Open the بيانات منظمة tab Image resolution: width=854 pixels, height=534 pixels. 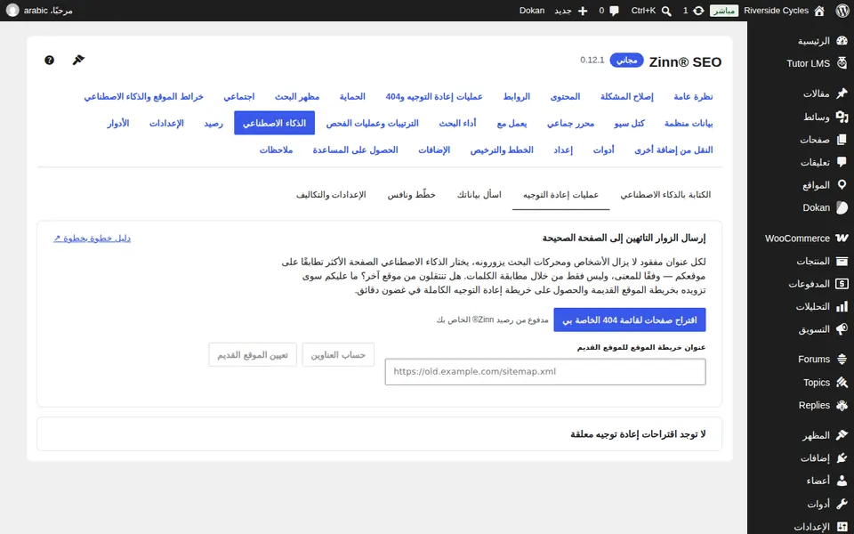click(689, 123)
